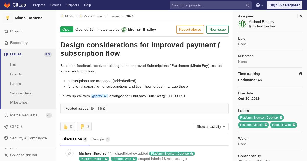Click Issues in the breadcrumb
Image resolution: width=307 pixels, height=161 pixels.
pos(115,16)
